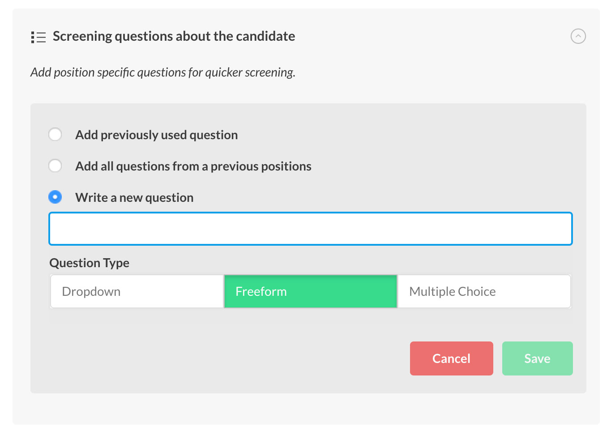
Task: Select the Write a new question radio
Action: (x=55, y=197)
